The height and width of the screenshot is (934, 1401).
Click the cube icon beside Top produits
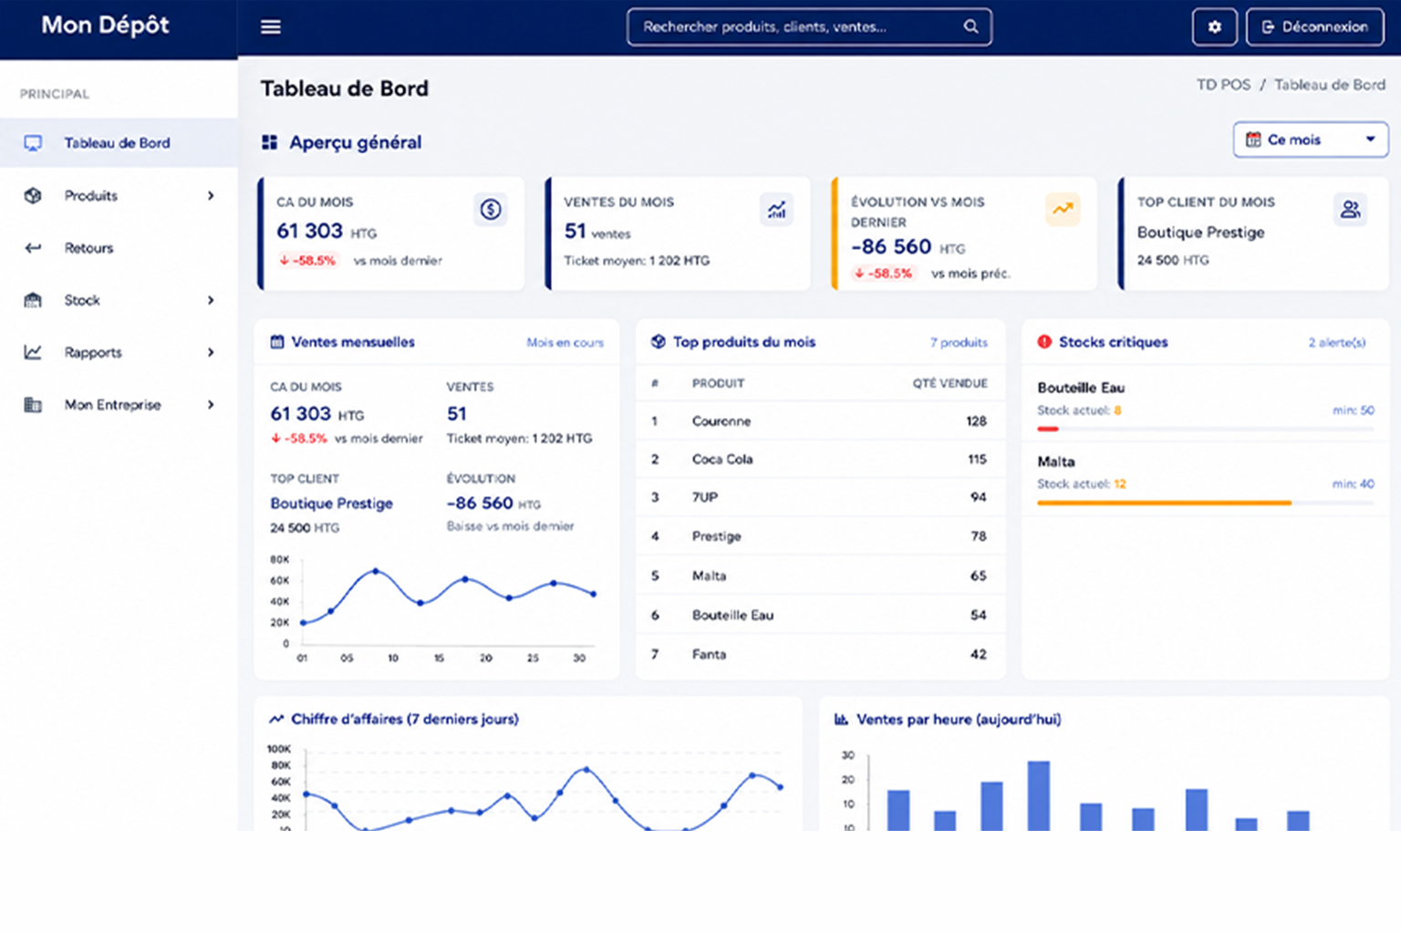659,342
